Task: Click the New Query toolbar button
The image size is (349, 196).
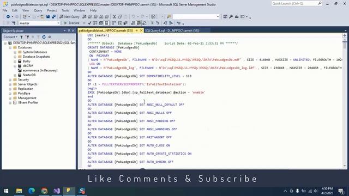Action: [x=69, y=17]
